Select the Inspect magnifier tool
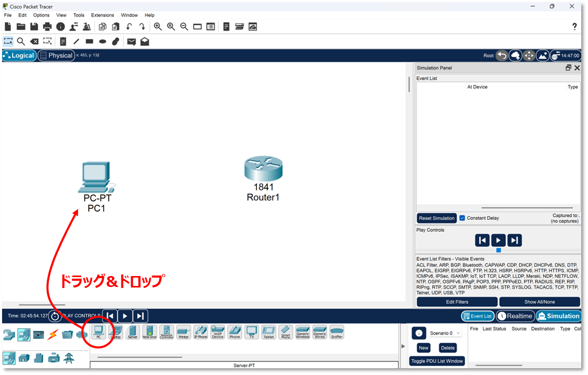 pyautogui.click(x=21, y=42)
